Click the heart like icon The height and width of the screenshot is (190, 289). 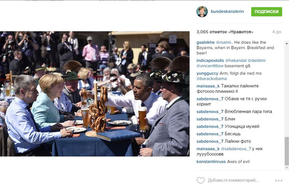point(200,180)
